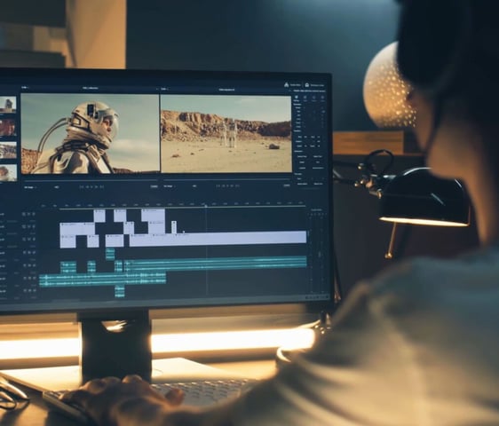
Task: Open the bottom clip thumbnail in the media bin
Action: click(x=8, y=172)
